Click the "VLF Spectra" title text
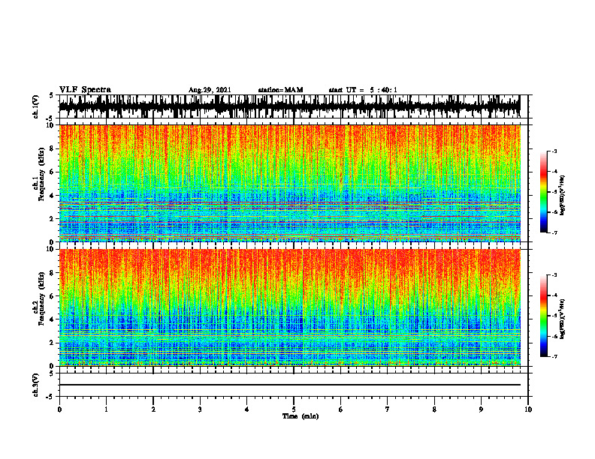 (85, 90)
